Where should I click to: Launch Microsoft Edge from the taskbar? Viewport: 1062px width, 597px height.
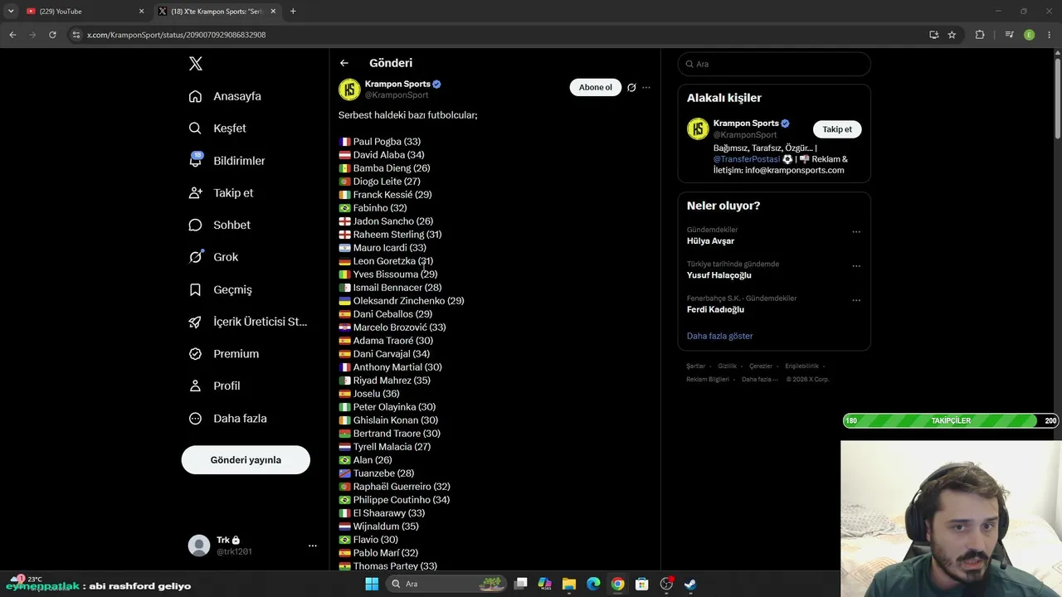[593, 584]
